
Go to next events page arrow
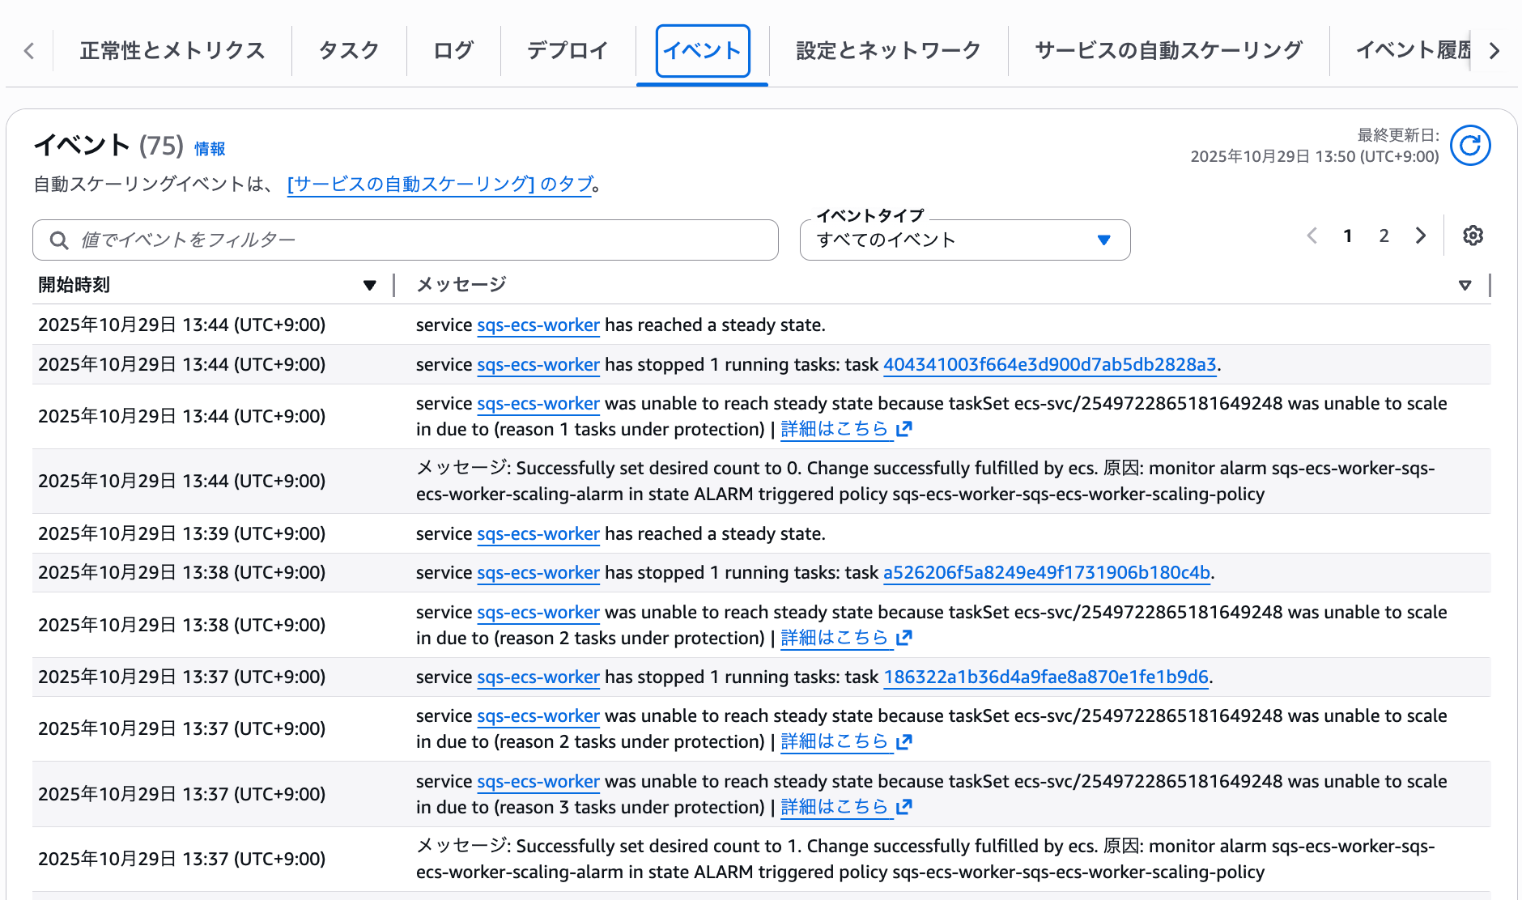tap(1420, 236)
